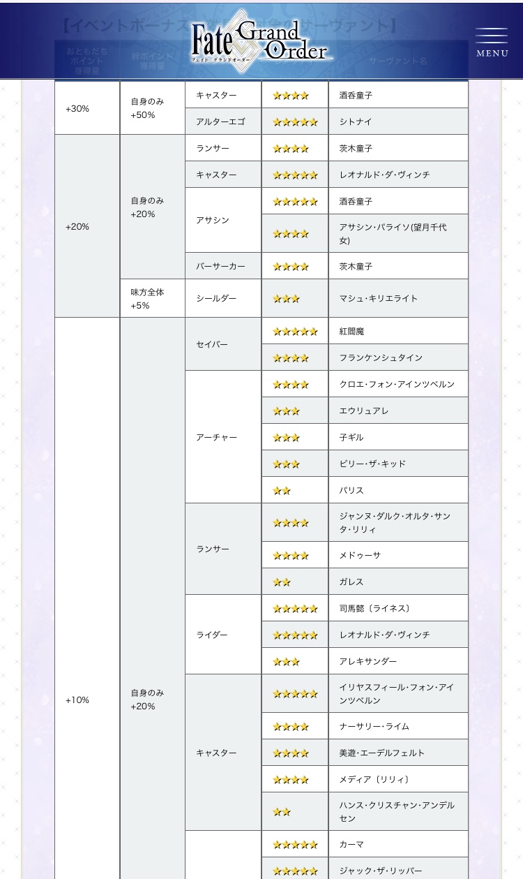This screenshot has height=879, width=523.
Task: Click the five-star rating beside シトナイ
Action: [x=295, y=121]
